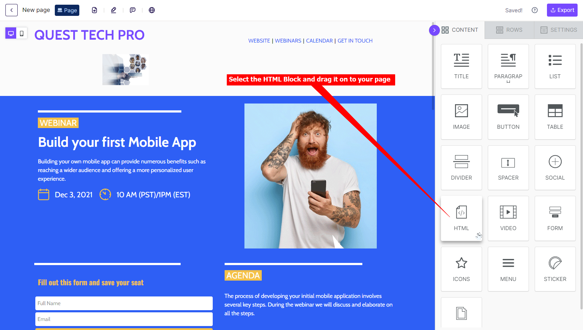Choose the Sticker content block
Image resolution: width=583 pixels, height=330 pixels.
555,269
